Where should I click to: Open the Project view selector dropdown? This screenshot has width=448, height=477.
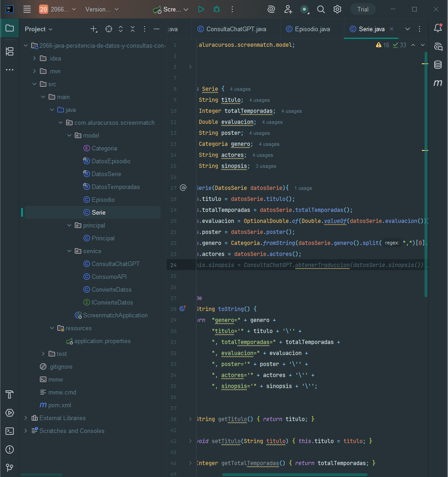[39, 29]
